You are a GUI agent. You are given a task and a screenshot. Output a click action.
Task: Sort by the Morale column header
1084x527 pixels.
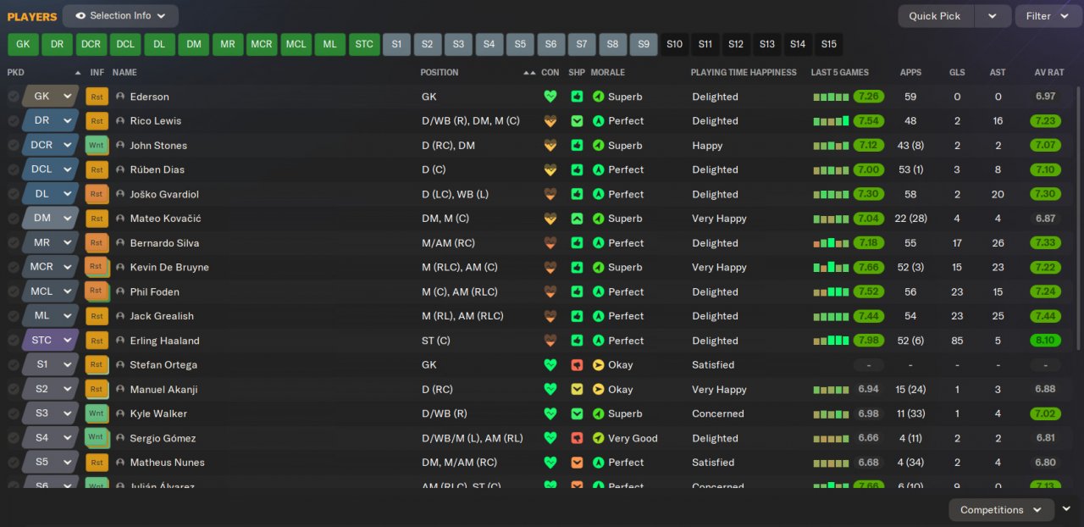coord(607,73)
